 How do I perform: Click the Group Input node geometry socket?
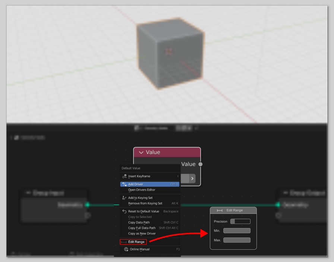pos(87,205)
